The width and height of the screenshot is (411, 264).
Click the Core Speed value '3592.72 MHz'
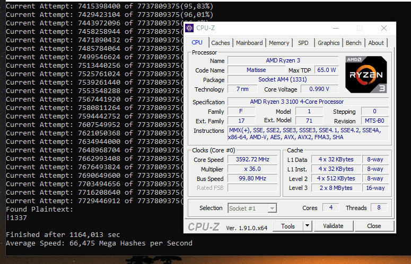252,159
